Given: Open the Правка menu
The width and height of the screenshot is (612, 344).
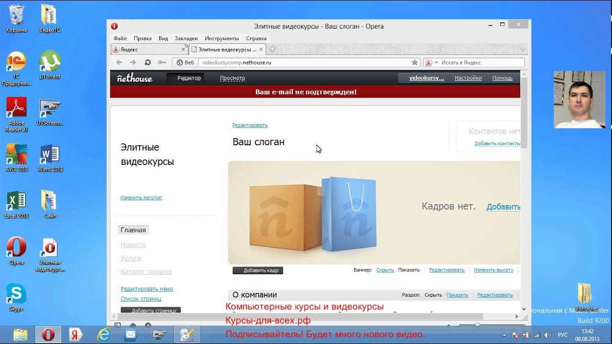Looking at the screenshot, I should coord(142,38).
